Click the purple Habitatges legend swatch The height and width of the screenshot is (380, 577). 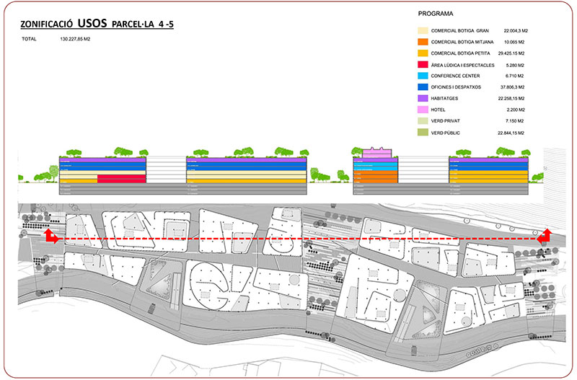pyautogui.click(x=423, y=99)
